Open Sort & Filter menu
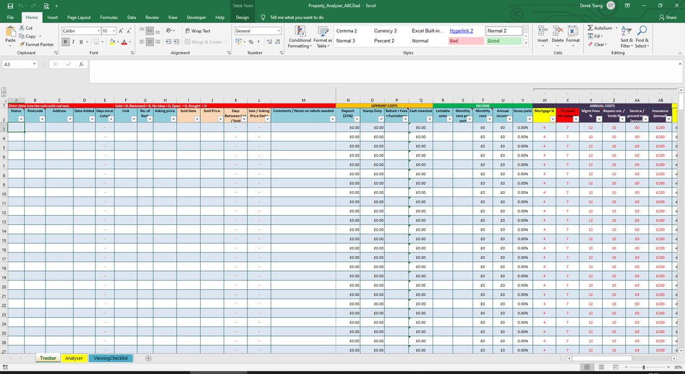The width and height of the screenshot is (685, 374). (x=626, y=37)
